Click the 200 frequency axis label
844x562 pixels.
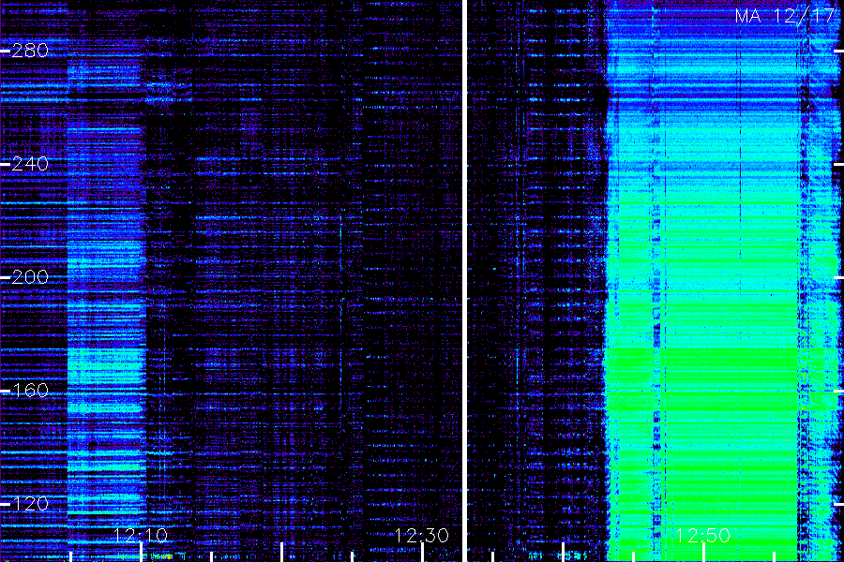tap(30, 277)
